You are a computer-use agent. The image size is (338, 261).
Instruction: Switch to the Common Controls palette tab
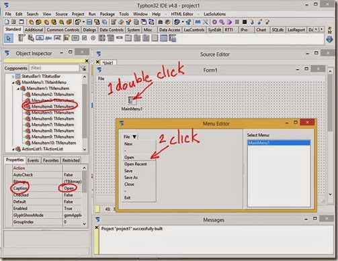[63, 30]
